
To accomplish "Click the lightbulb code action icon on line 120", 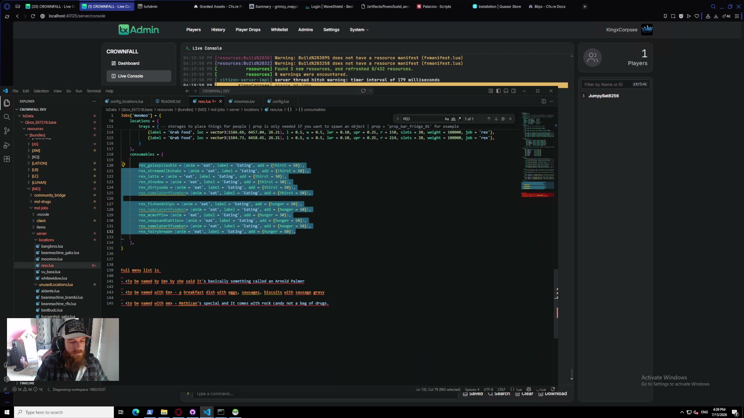I will (123, 165).
